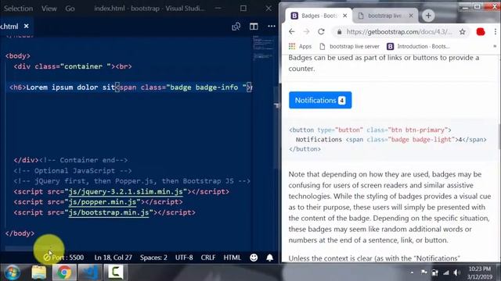The width and height of the screenshot is (501, 281).
Task: Open changes compare icon in editor toolbar
Action: pyautogui.click(x=236, y=27)
